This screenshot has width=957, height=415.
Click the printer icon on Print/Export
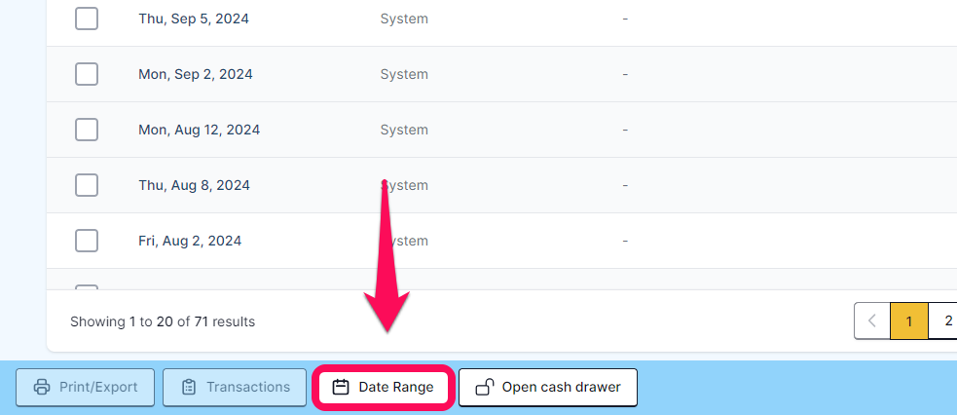point(42,387)
